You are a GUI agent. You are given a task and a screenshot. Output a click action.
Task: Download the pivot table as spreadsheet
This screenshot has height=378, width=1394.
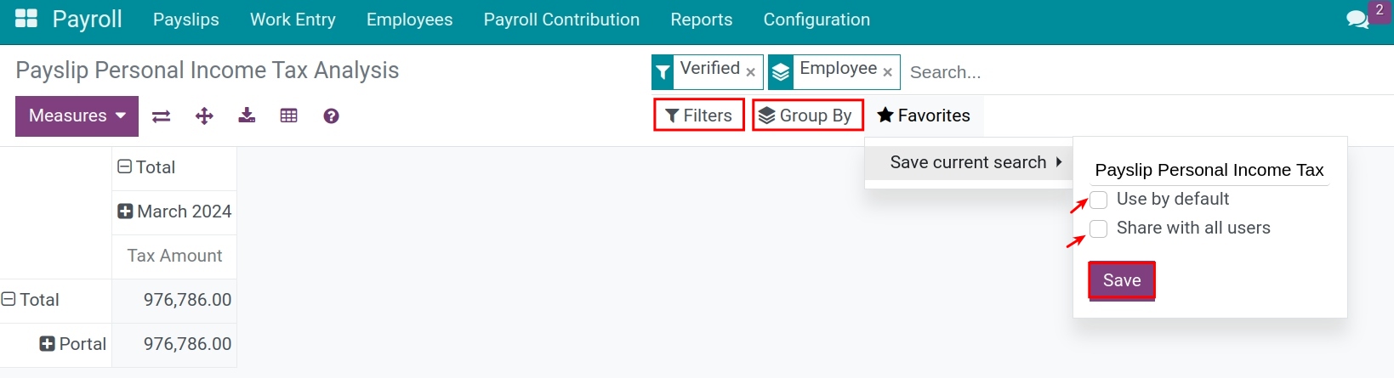[x=247, y=116]
